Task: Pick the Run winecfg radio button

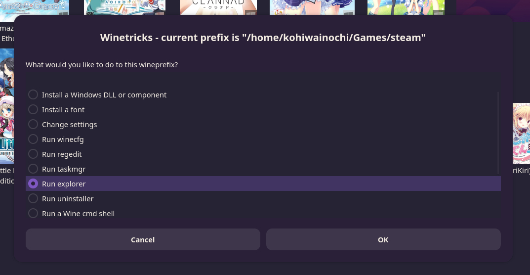Action: tap(33, 139)
